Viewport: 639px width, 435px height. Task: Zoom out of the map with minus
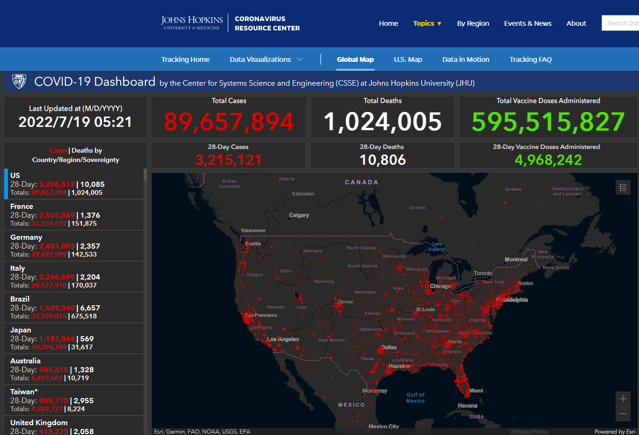click(x=623, y=414)
